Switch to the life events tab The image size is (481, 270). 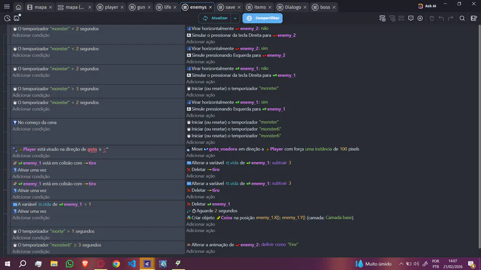(x=167, y=7)
